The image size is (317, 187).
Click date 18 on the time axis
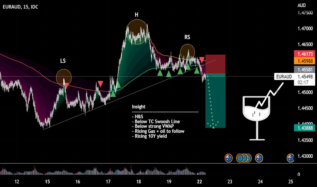coord(138,182)
